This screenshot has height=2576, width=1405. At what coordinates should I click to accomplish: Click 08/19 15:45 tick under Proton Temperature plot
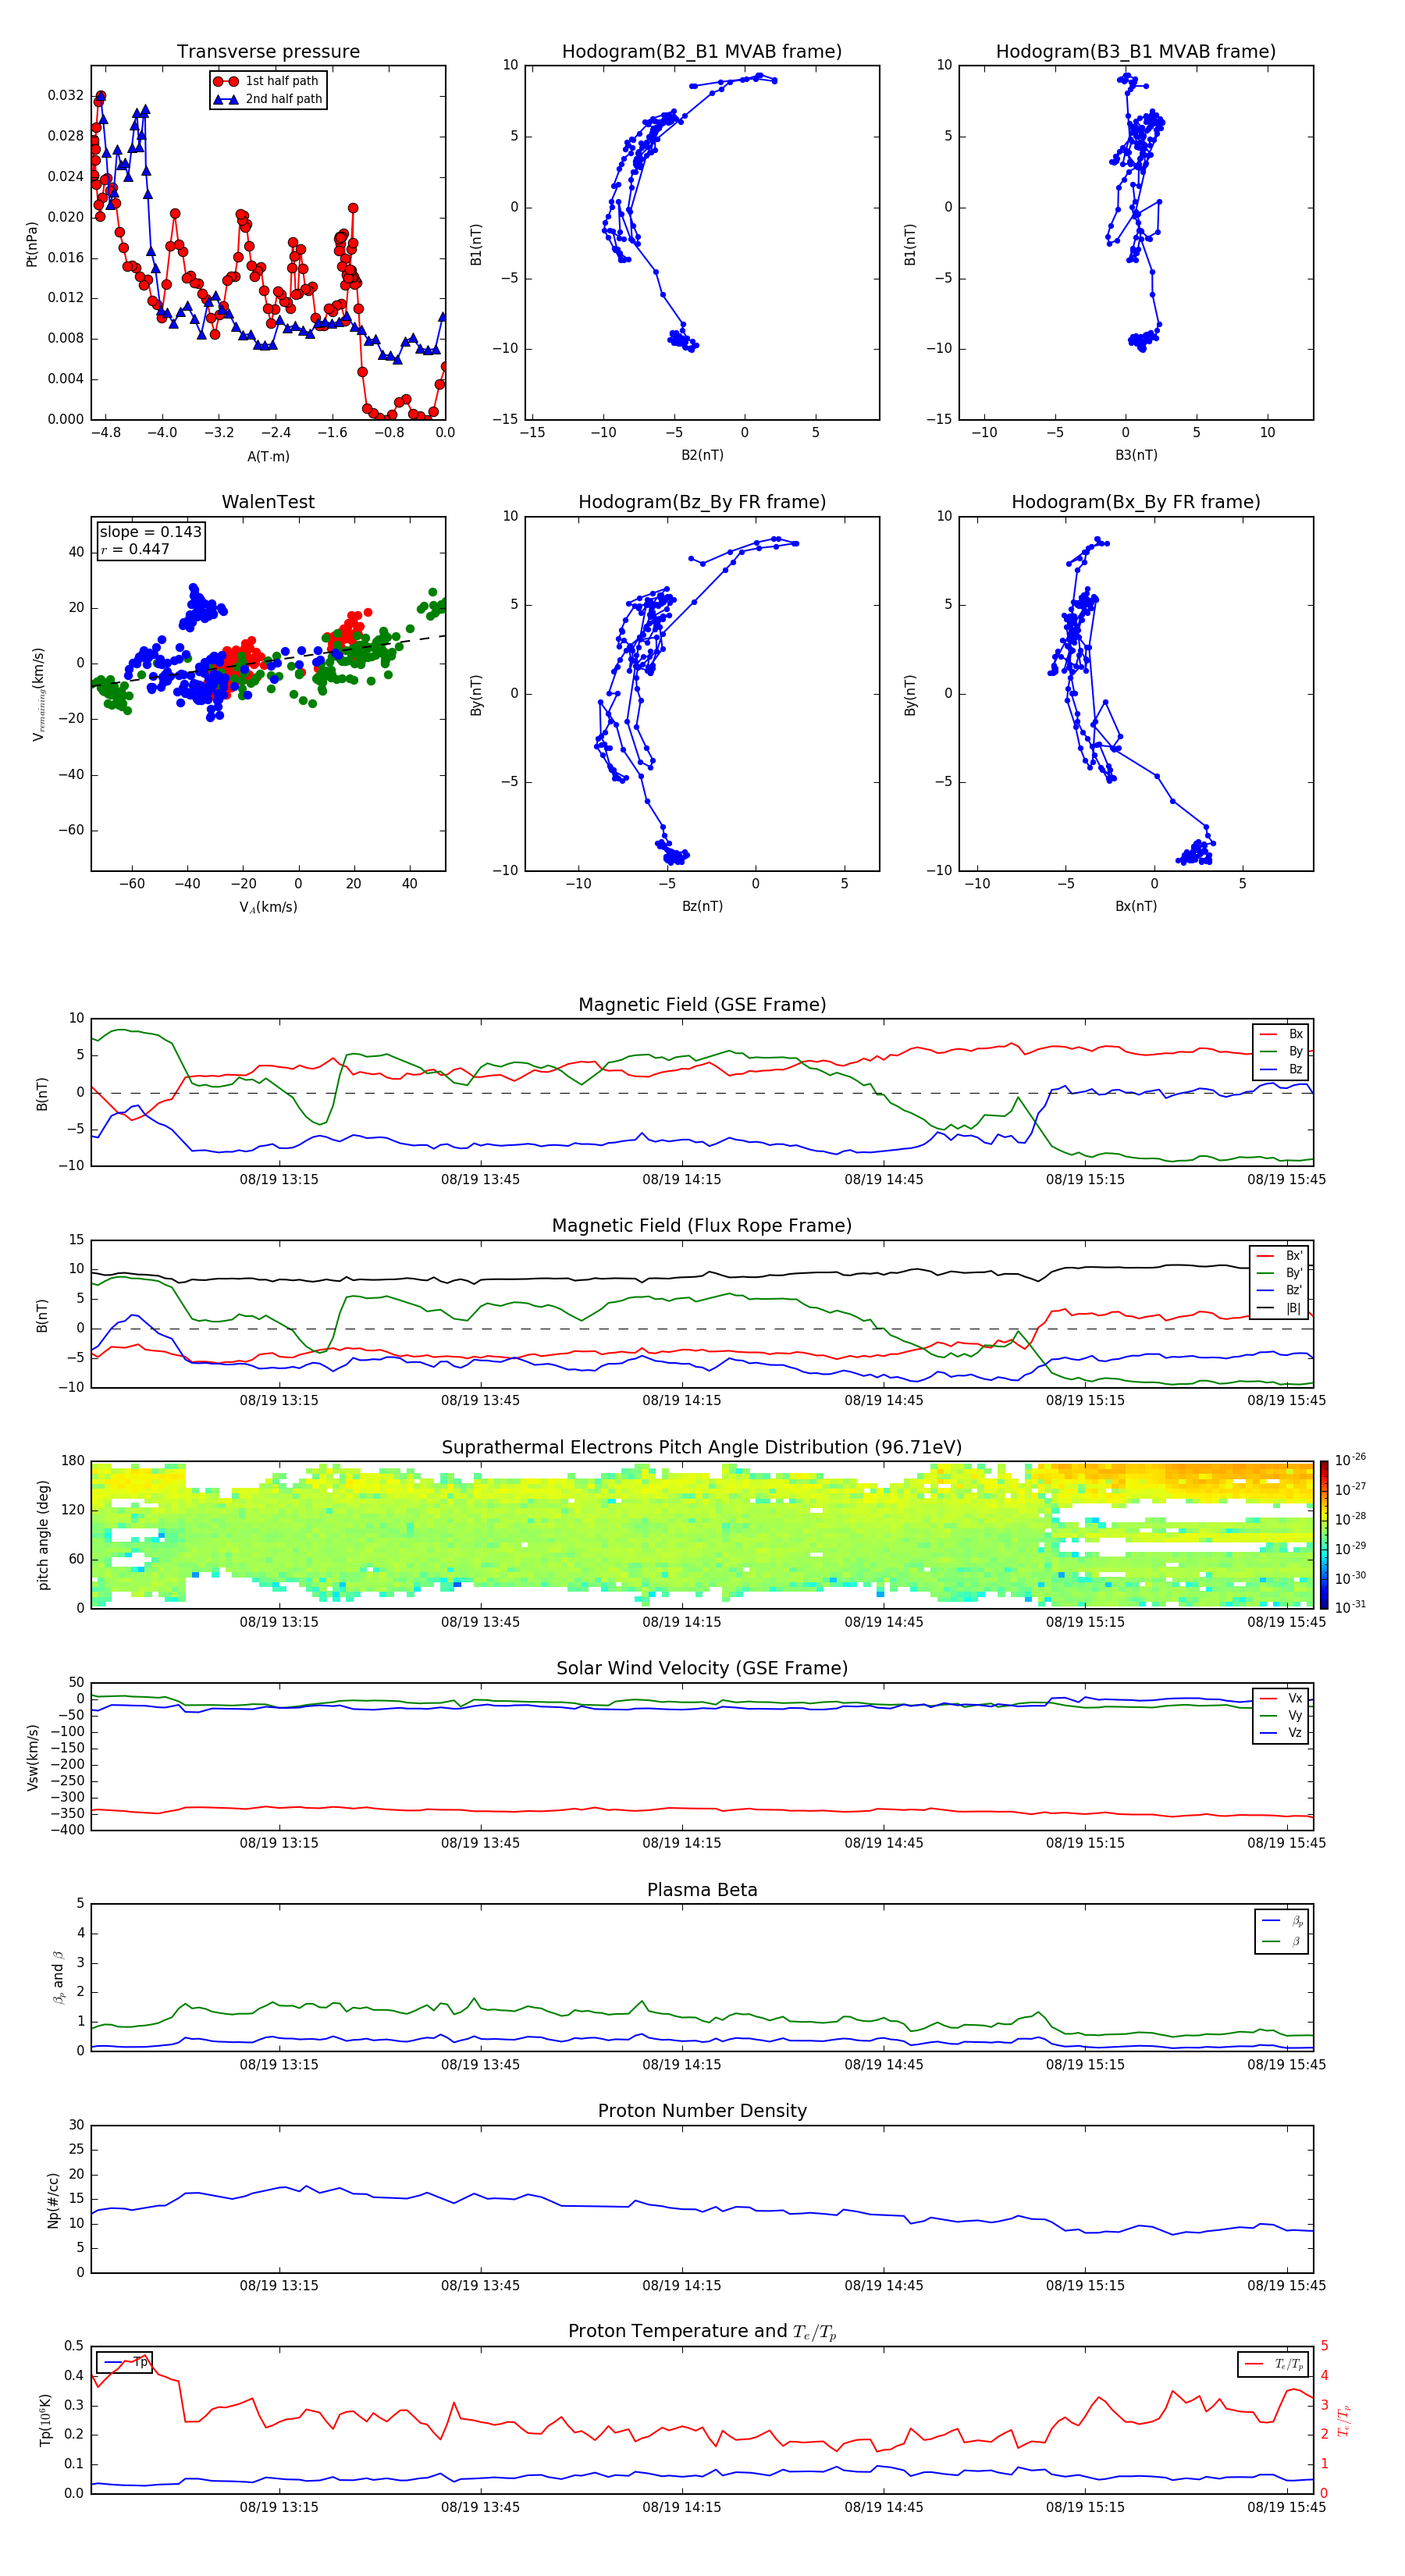[x=1286, y=2507]
